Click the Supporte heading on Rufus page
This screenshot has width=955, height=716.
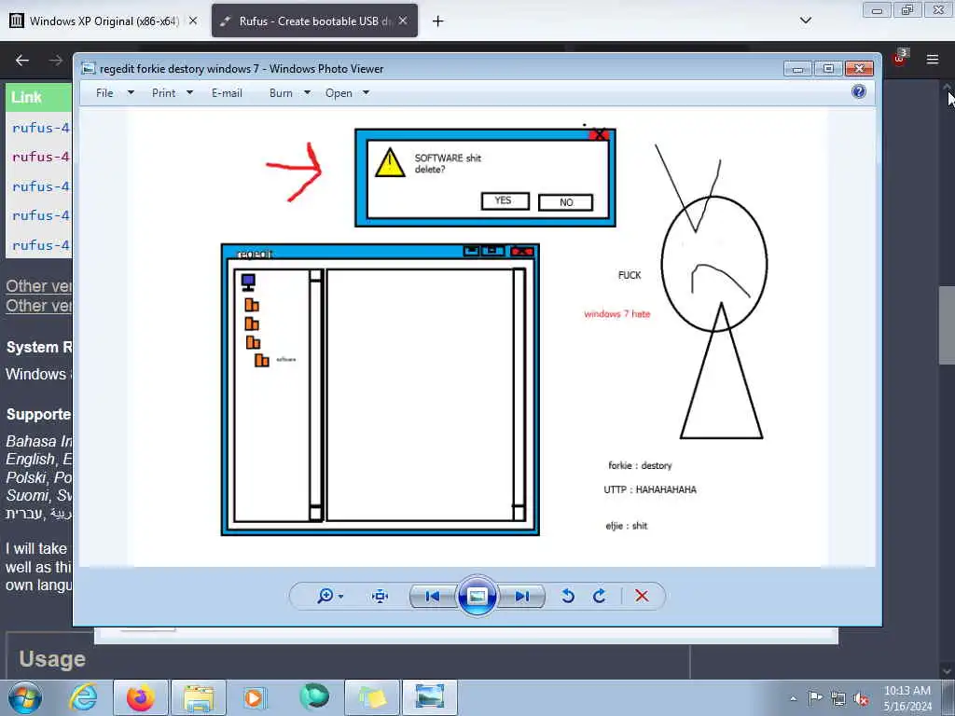coord(39,414)
